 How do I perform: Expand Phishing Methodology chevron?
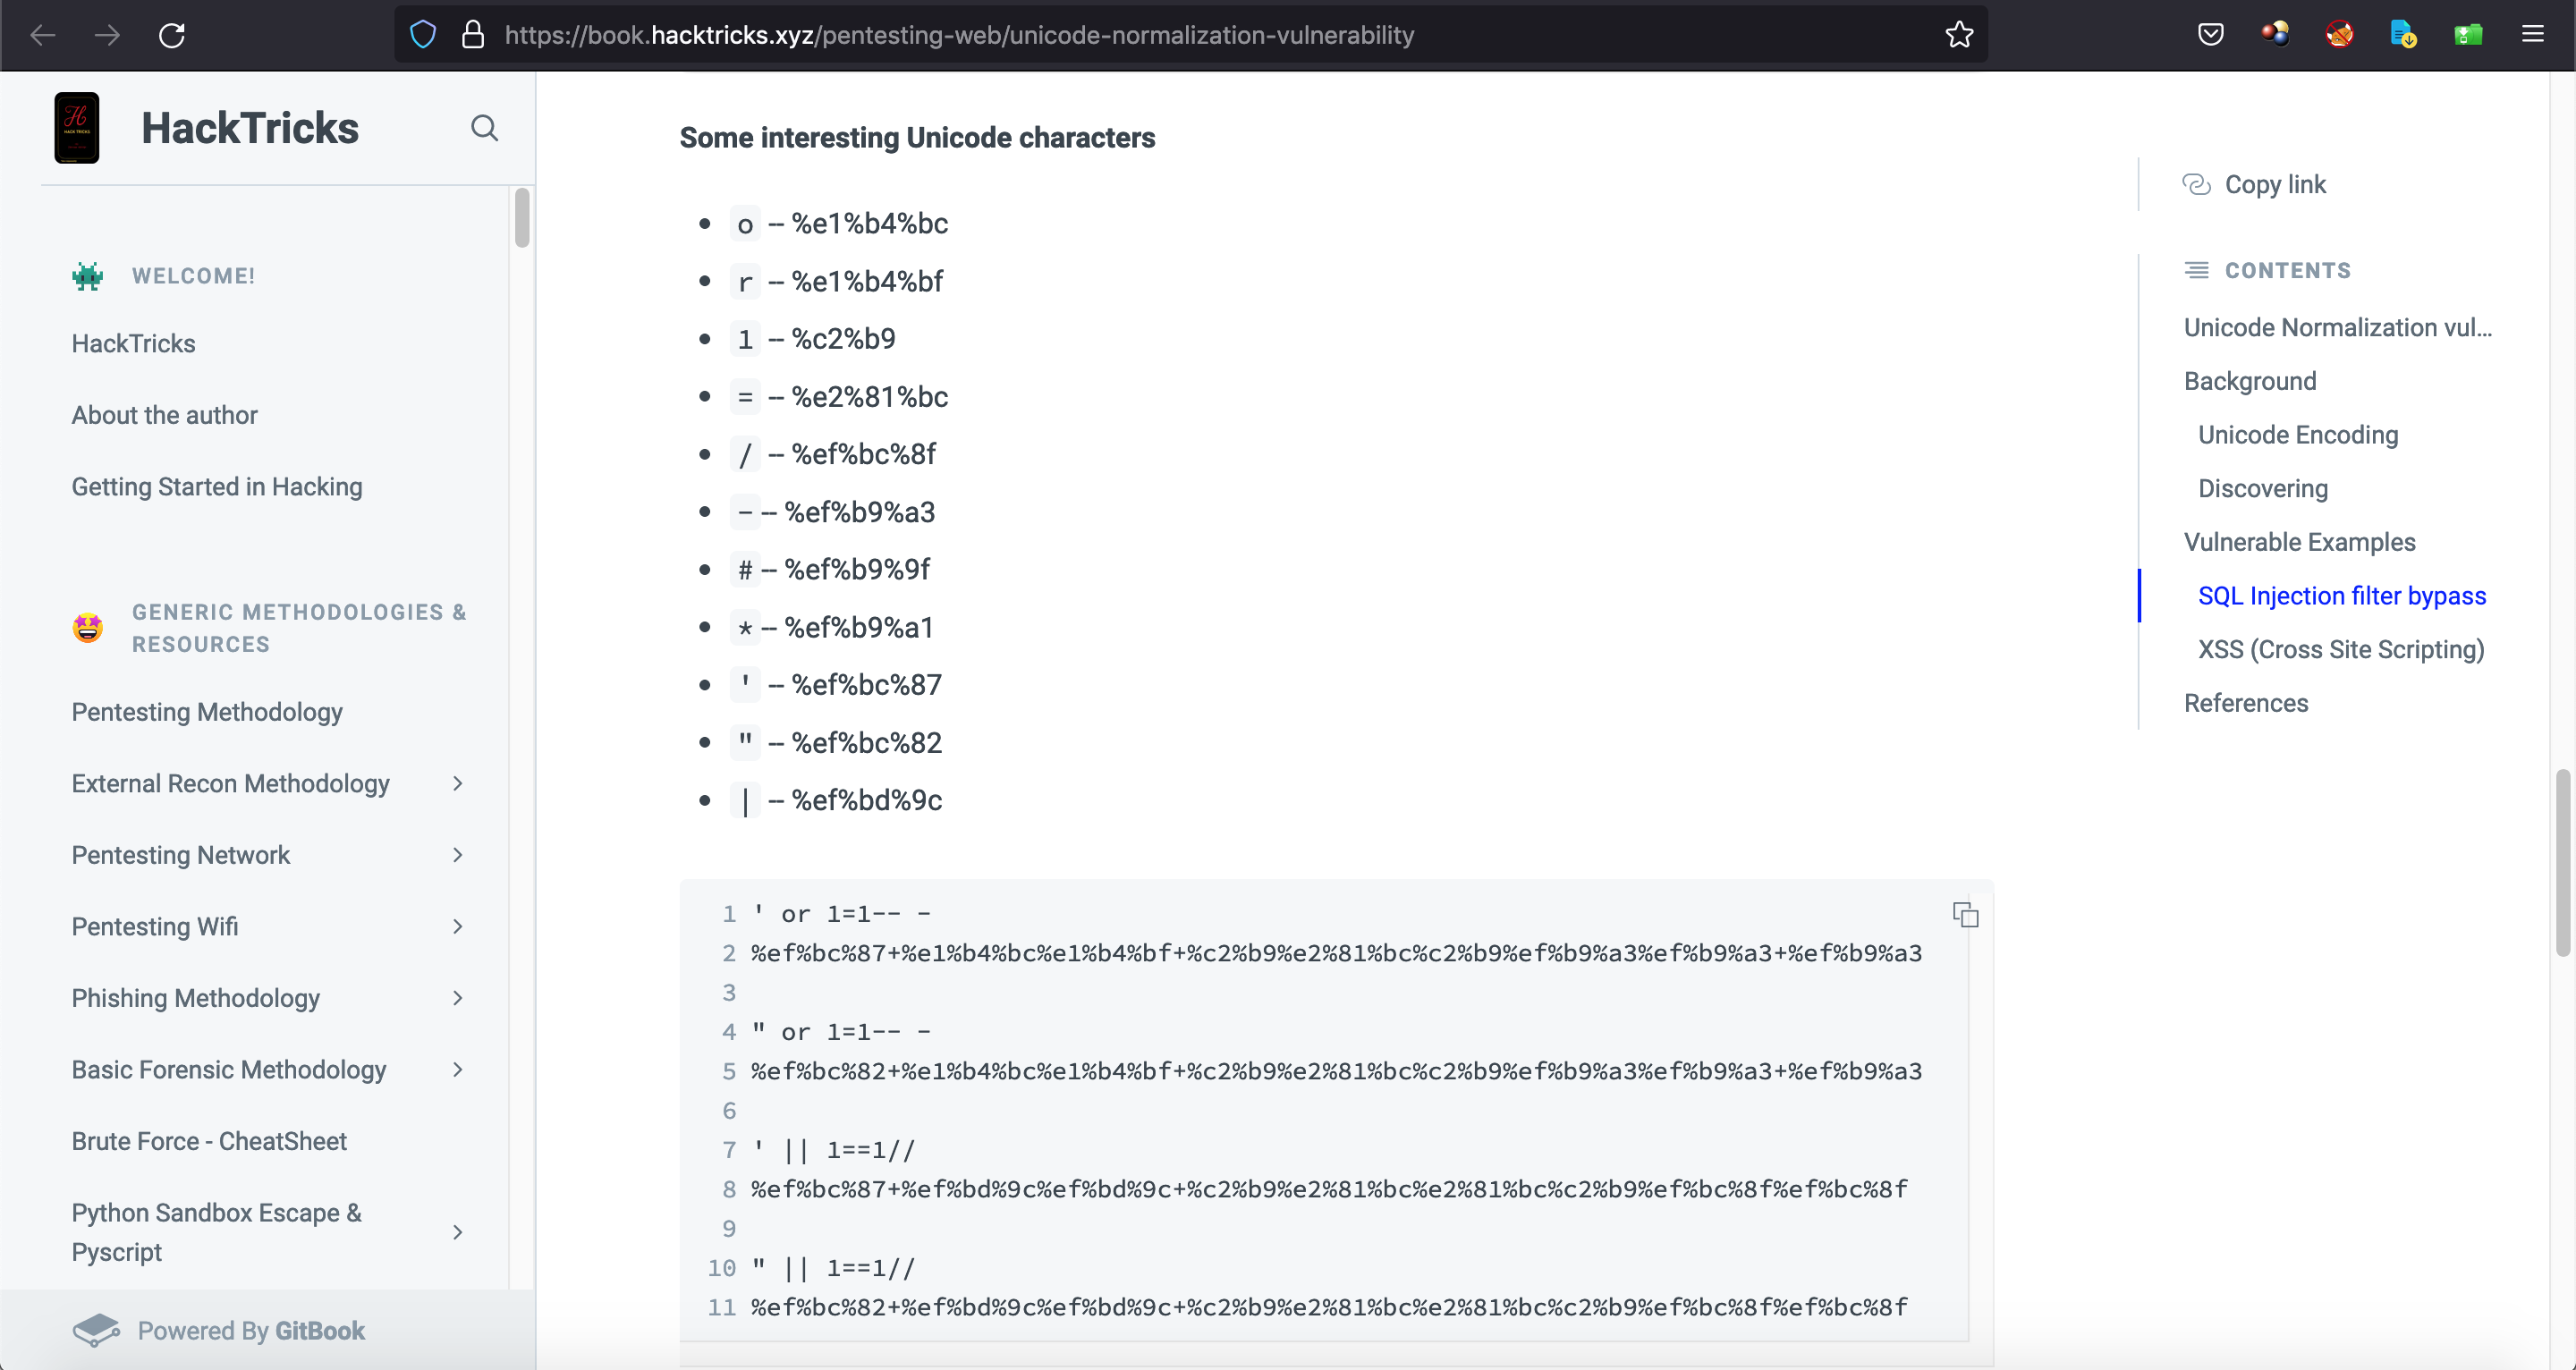tap(458, 998)
